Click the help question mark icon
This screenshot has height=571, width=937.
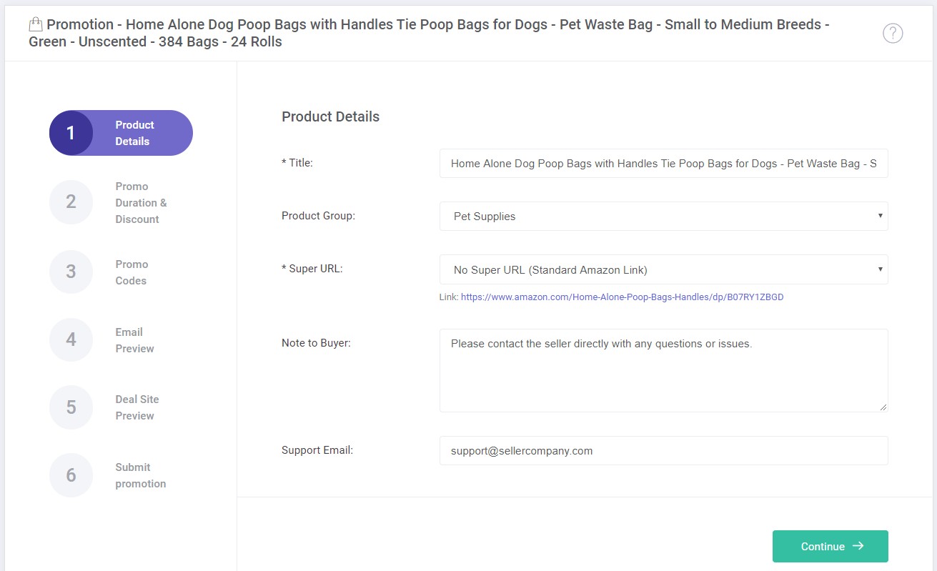(x=893, y=34)
